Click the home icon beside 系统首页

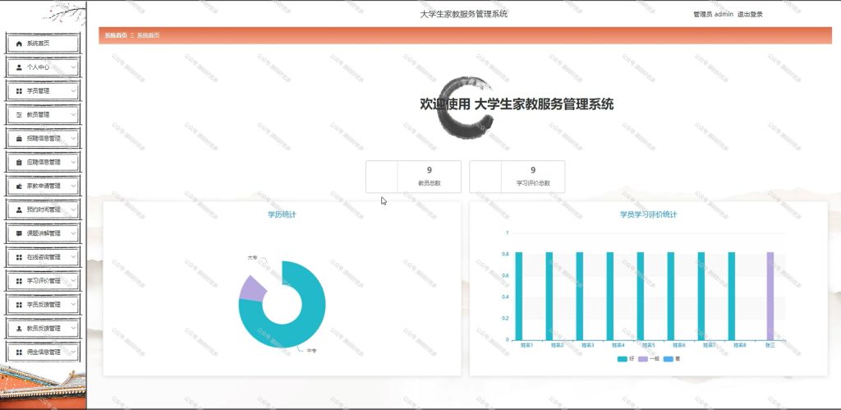tap(20, 44)
